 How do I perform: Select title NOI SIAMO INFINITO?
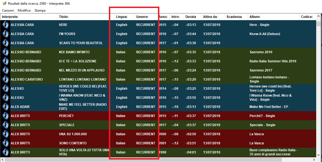point(74,52)
